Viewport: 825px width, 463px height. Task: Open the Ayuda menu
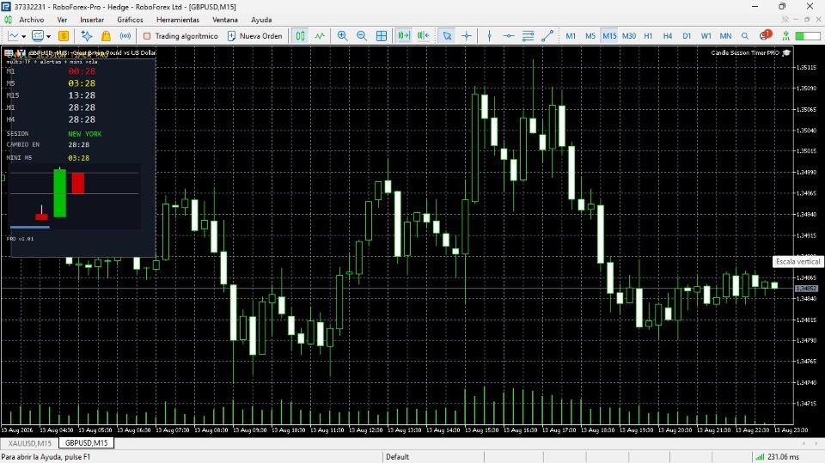[x=261, y=20]
